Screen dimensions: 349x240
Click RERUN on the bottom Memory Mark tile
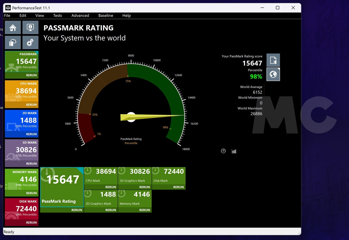coord(145,210)
